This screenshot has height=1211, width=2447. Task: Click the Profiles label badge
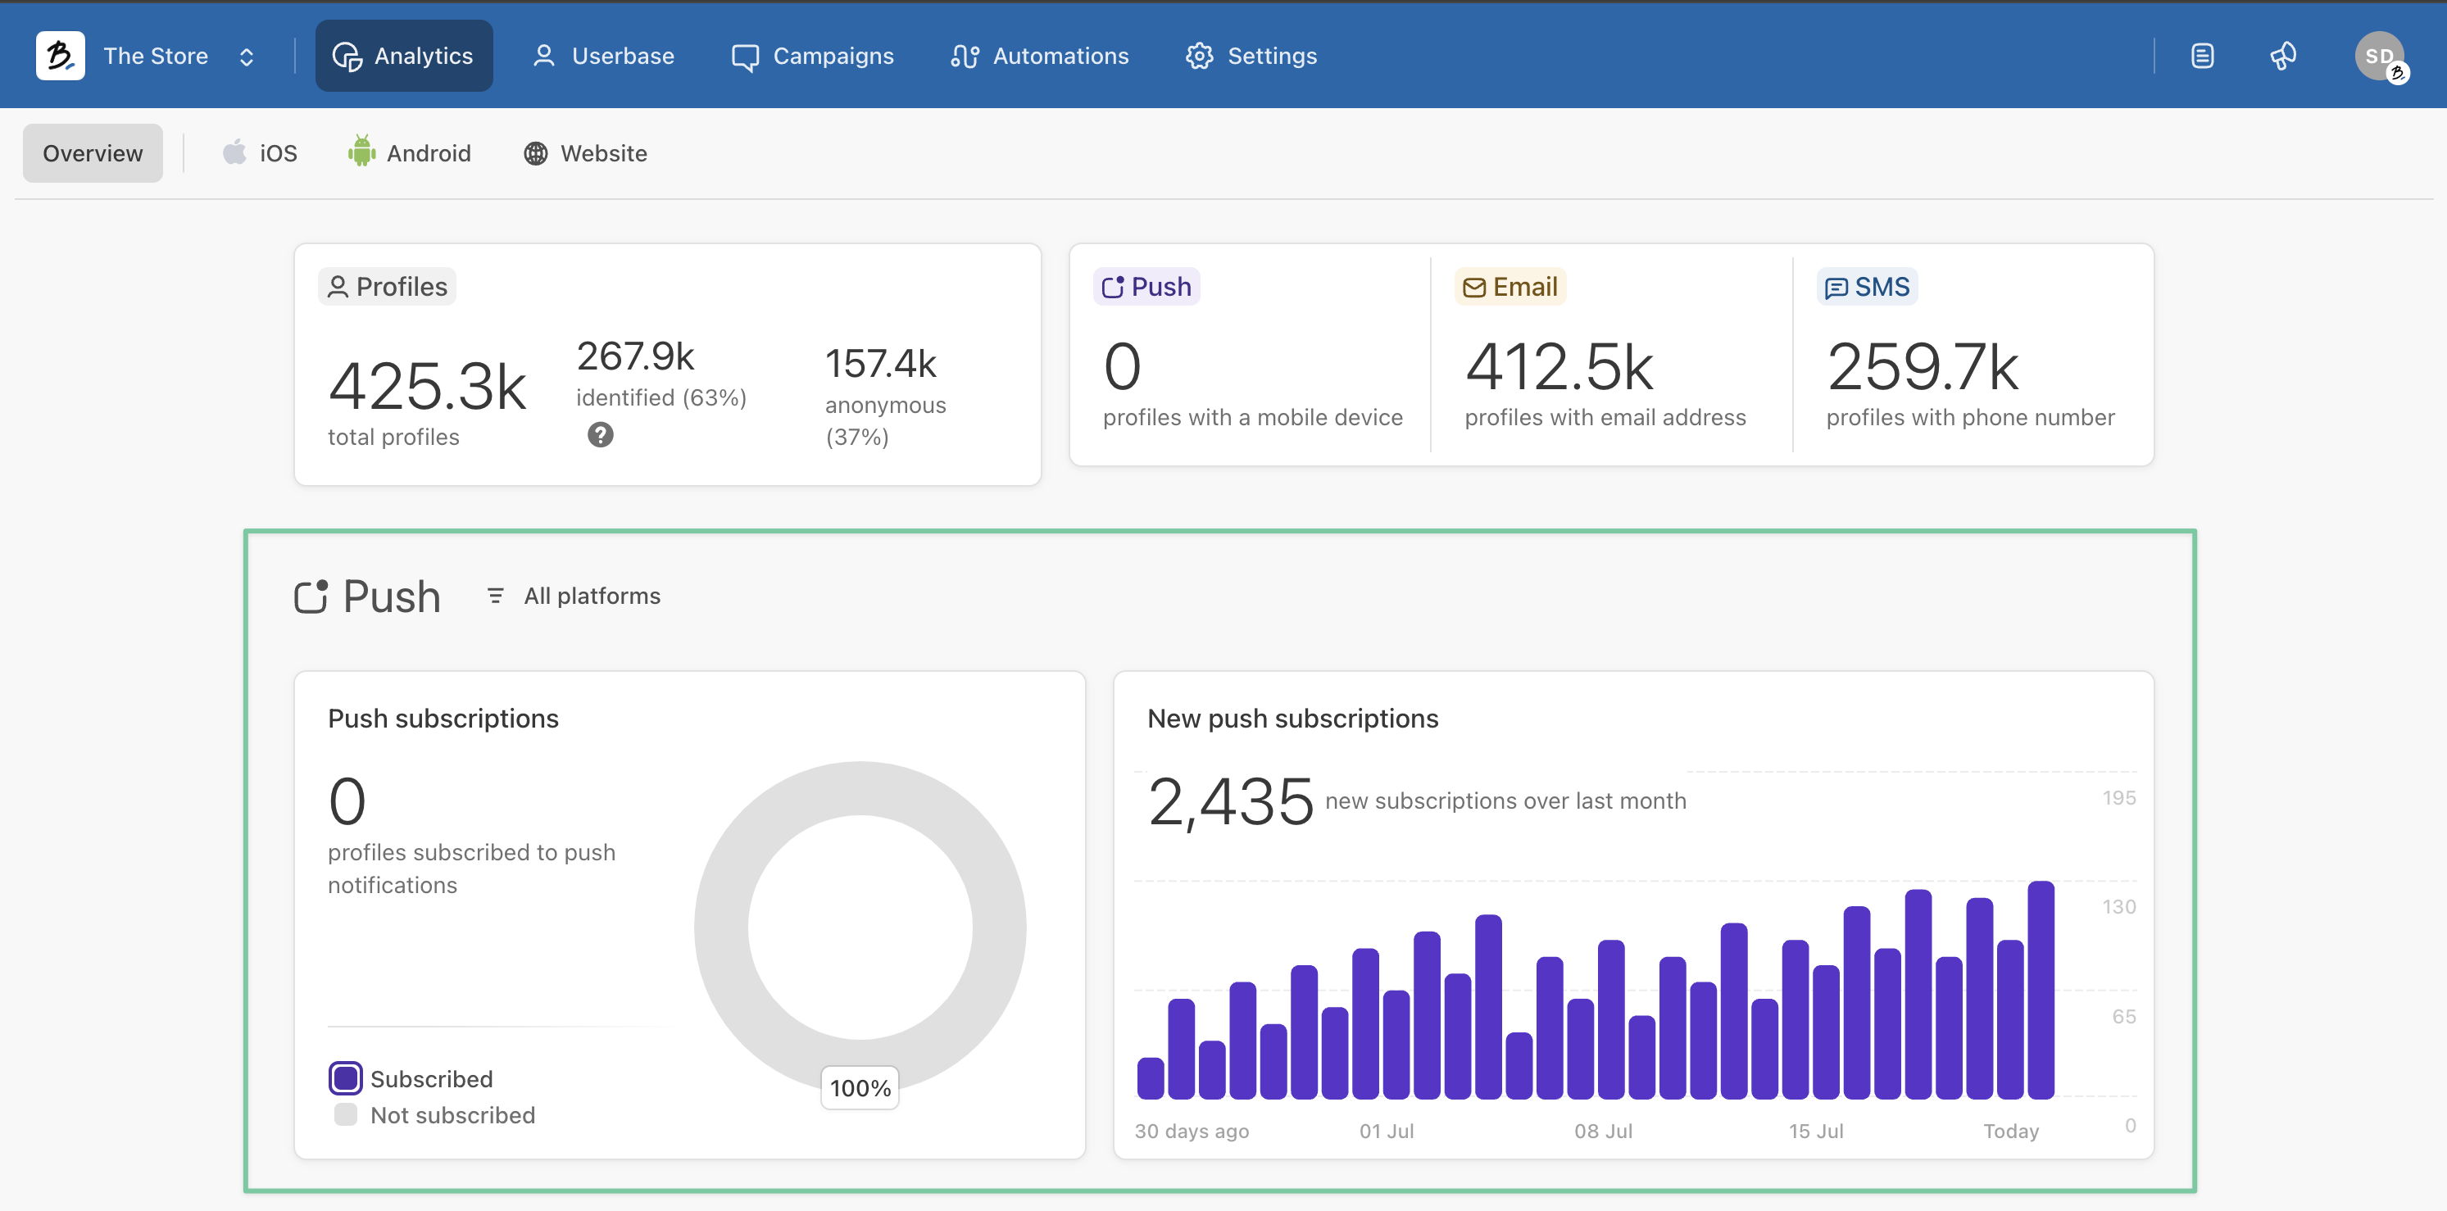coord(387,286)
